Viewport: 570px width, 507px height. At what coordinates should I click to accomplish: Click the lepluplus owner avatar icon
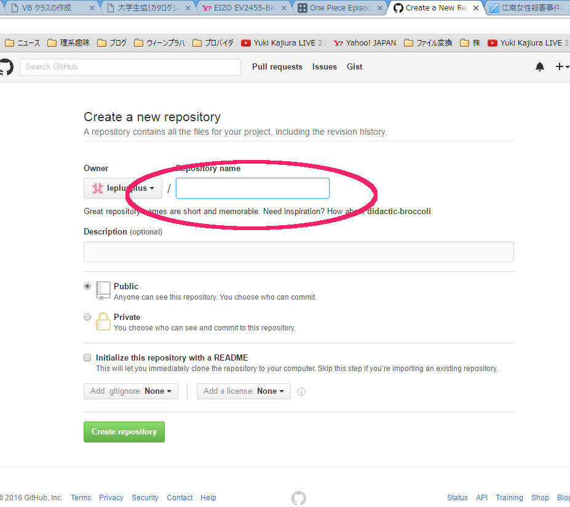[97, 188]
